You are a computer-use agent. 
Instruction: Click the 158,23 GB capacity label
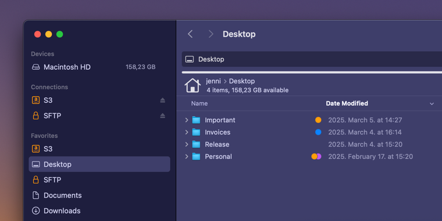click(x=140, y=67)
